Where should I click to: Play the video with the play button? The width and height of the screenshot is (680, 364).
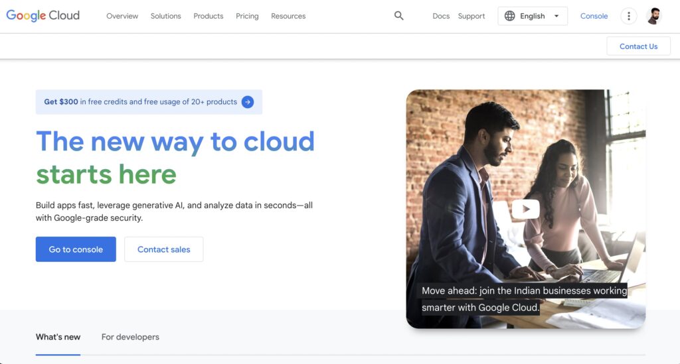tap(526, 209)
